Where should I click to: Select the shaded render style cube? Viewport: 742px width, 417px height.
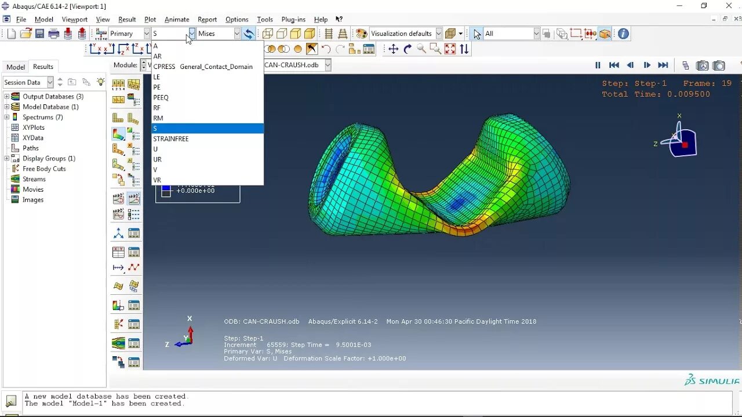[310, 34]
